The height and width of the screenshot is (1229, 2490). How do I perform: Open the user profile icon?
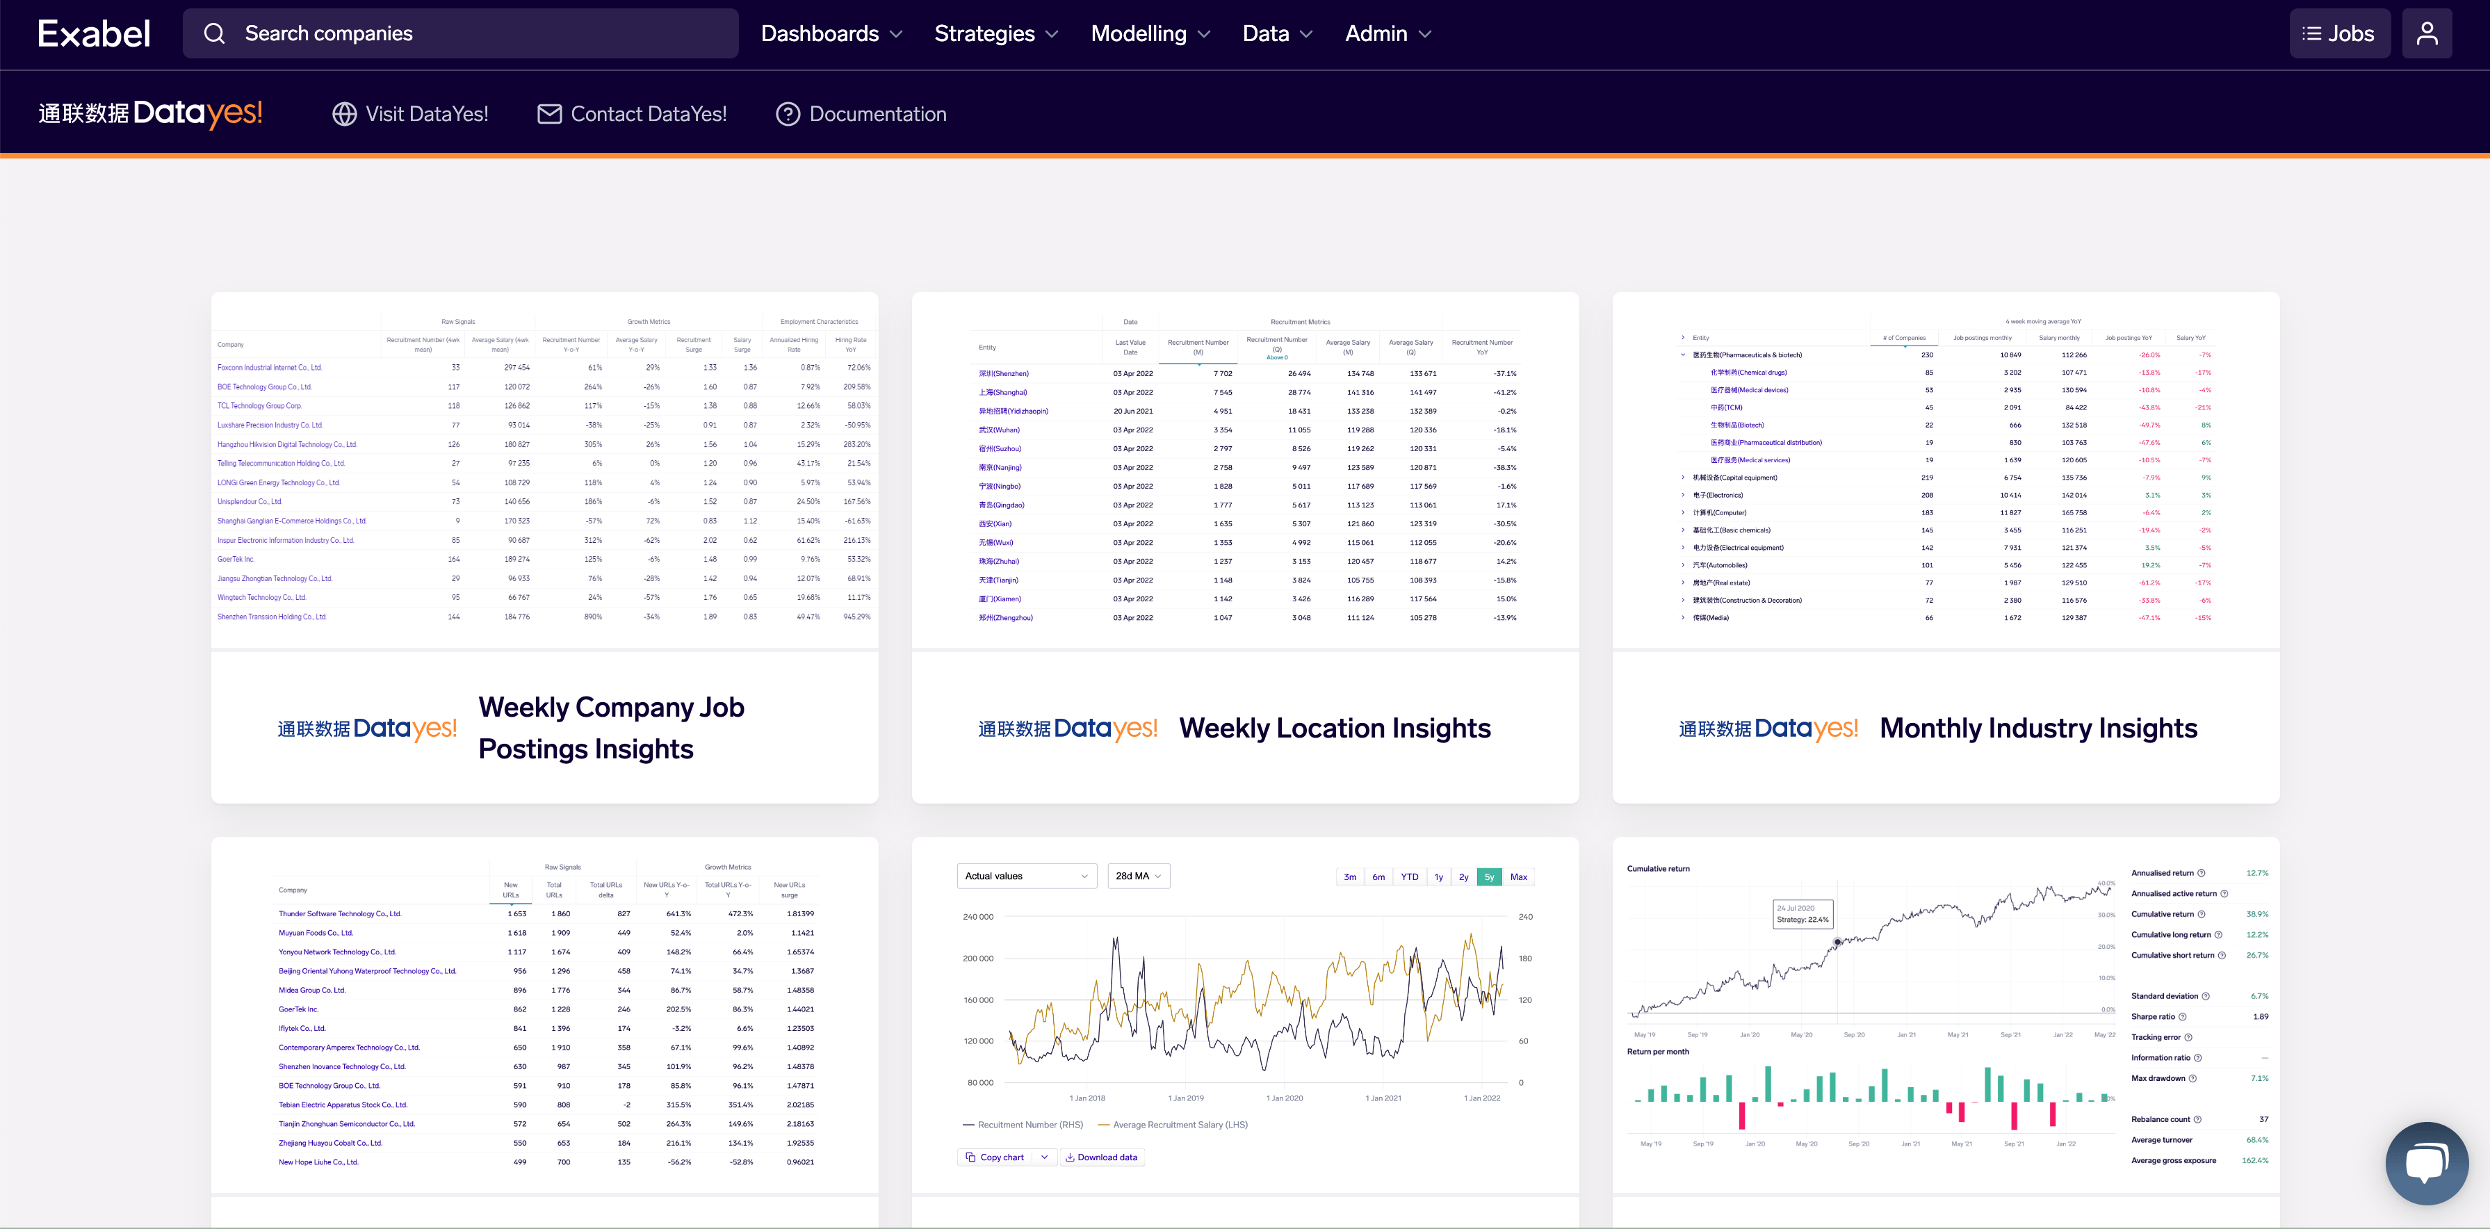click(x=2427, y=34)
